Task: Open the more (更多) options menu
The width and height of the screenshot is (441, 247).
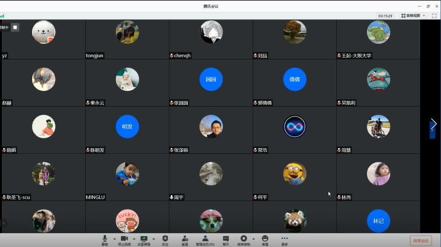Action: coord(285,240)
